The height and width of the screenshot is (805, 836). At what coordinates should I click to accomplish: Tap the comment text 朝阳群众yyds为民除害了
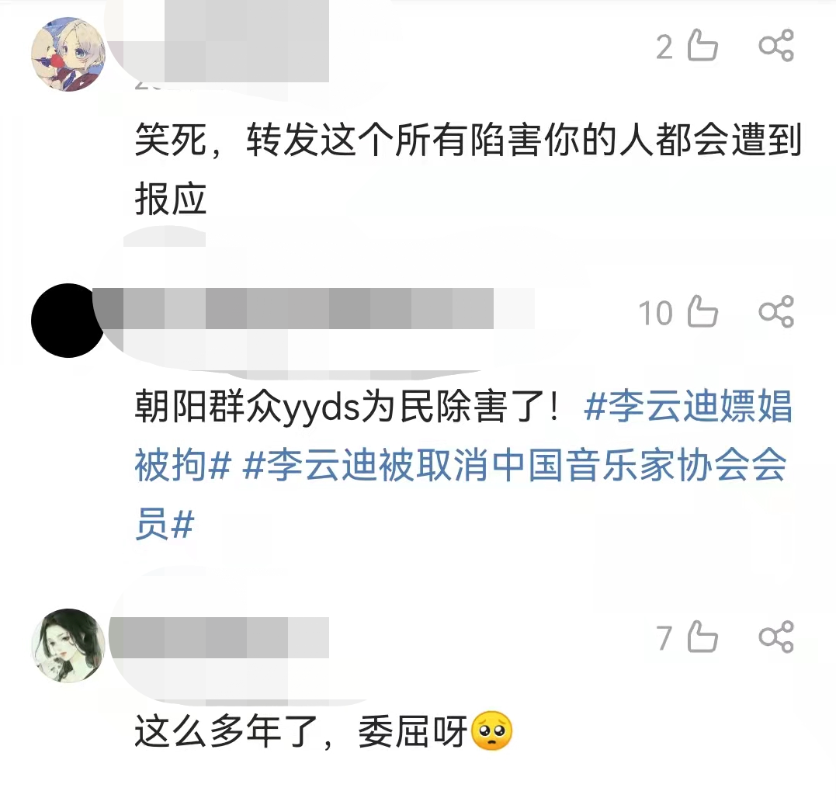(x=346, y=407)
